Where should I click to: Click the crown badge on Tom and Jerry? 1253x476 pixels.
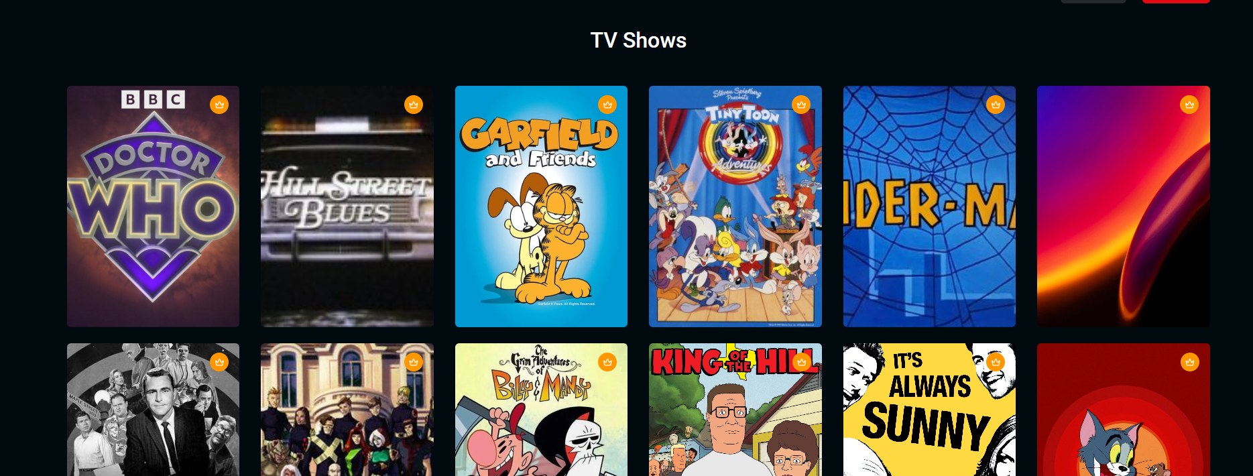1189,362
